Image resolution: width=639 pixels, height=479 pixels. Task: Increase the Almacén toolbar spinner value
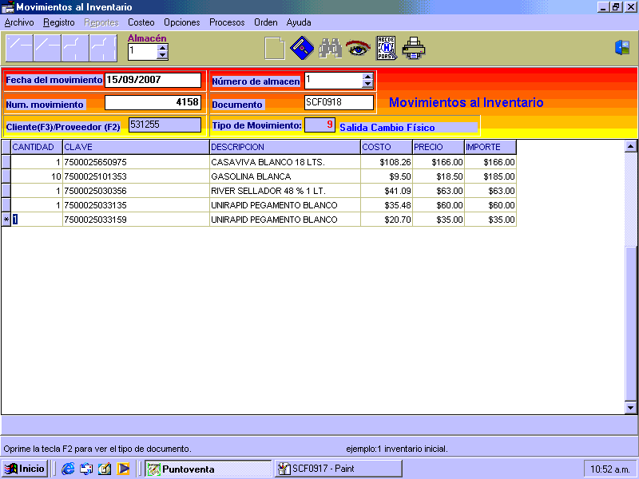tap(163, 47)
